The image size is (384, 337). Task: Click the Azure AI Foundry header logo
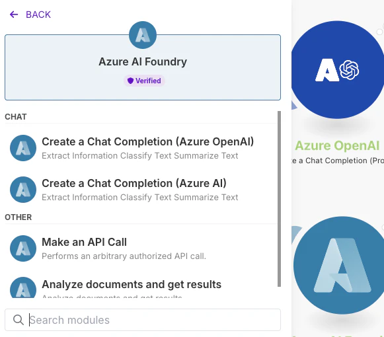click(143, 35)
